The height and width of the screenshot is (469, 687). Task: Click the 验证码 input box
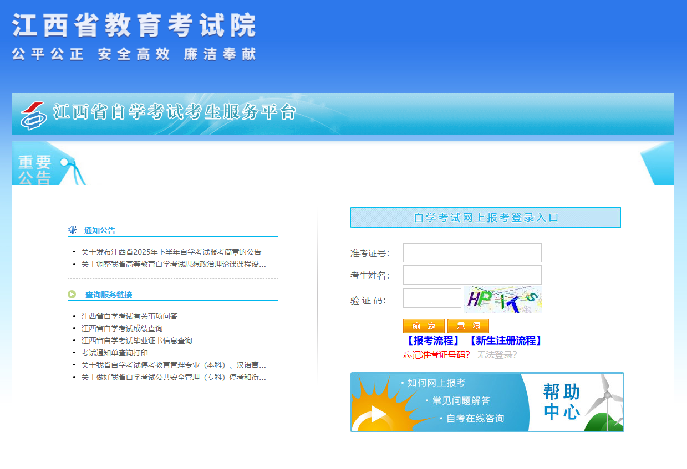(432, 298)
